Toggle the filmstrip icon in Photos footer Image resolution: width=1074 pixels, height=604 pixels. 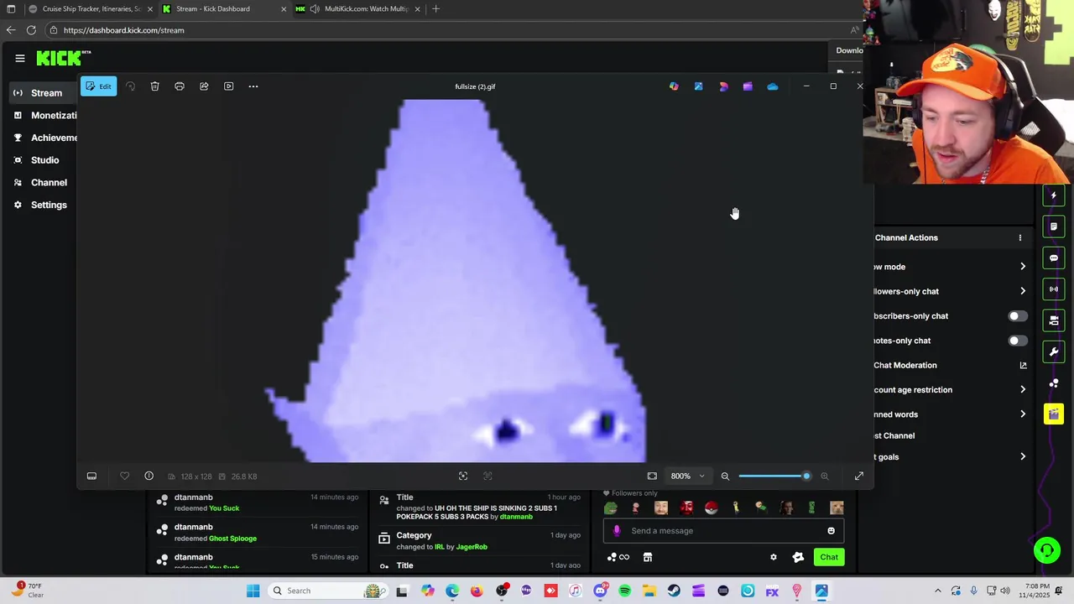91,476
